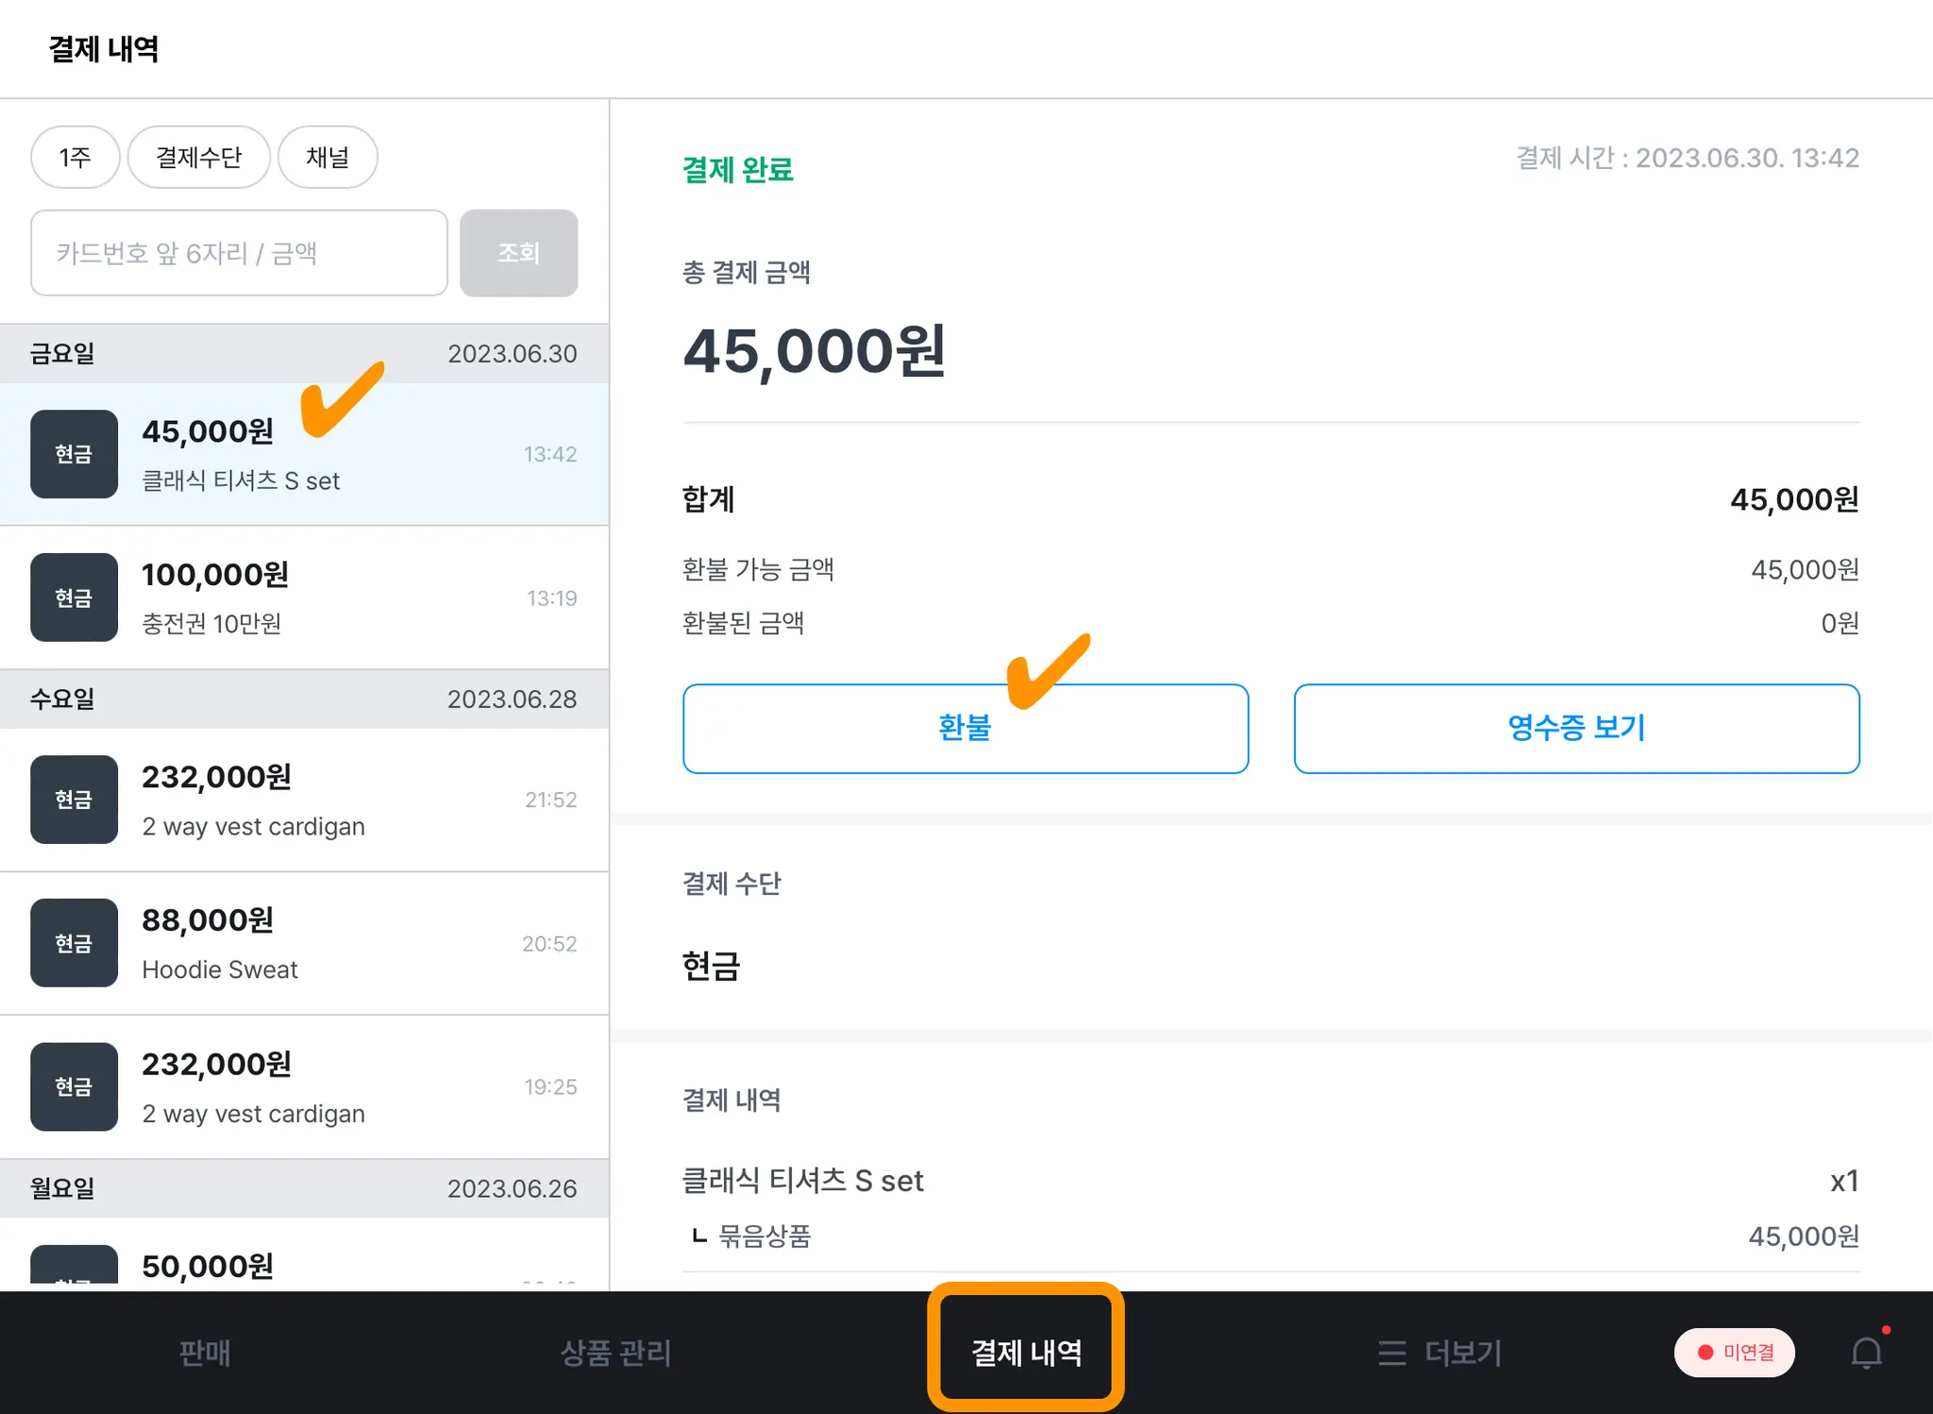The width and height of the screenshot is (1933, 1414).
Task: Switch to the 상품 관리 tab
Action: (x=615, y=1353)
